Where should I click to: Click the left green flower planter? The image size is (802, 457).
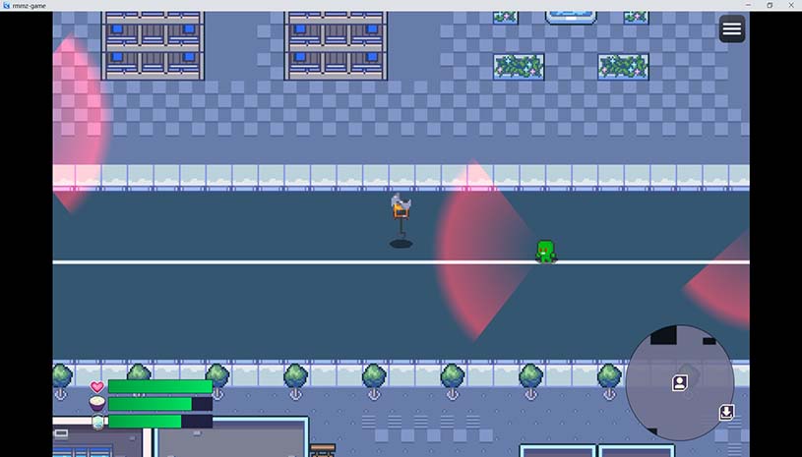tap(519, 67)
